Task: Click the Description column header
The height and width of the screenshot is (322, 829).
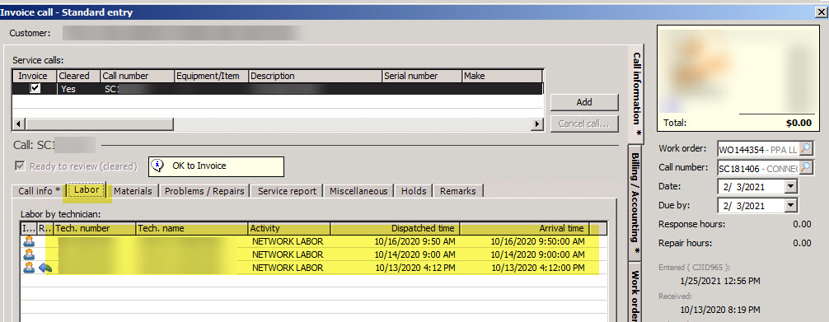Action: coord(315,76)
